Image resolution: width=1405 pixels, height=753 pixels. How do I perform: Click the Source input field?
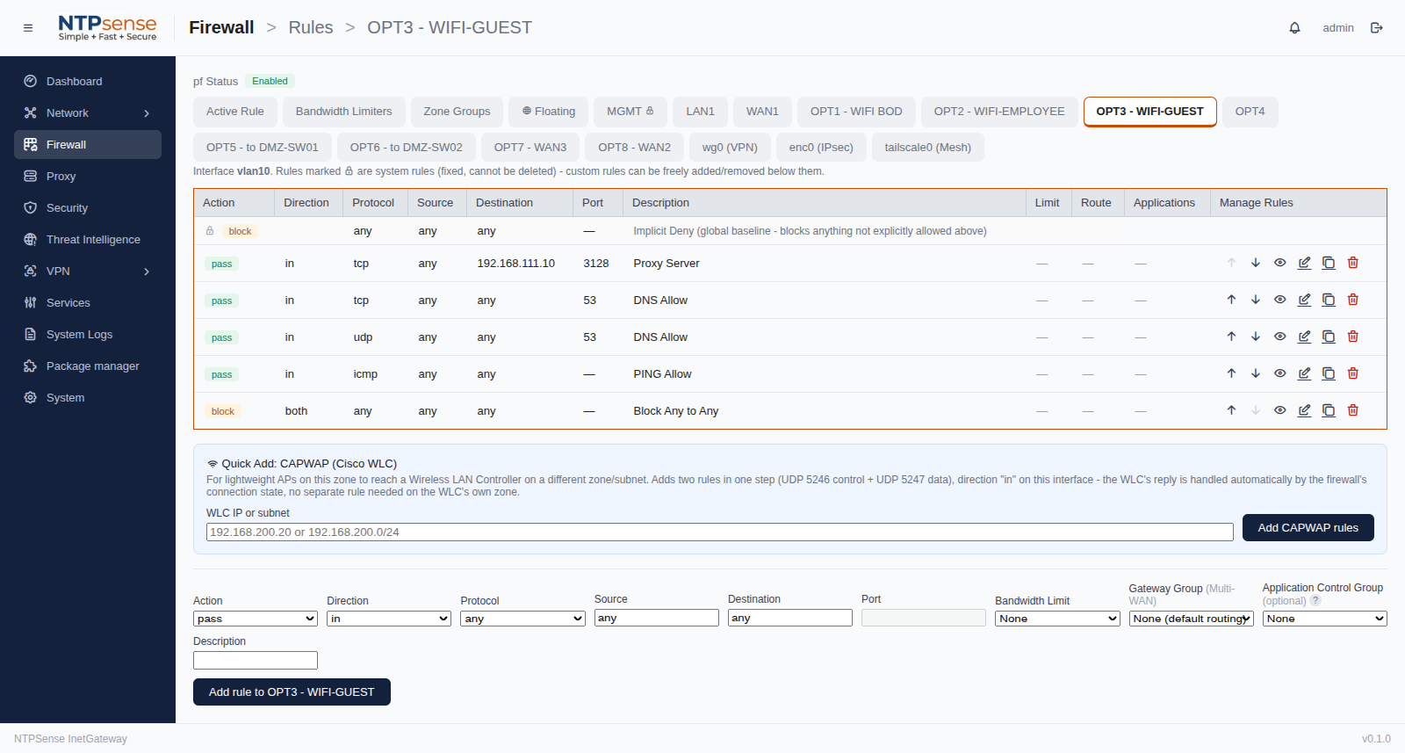657,618
